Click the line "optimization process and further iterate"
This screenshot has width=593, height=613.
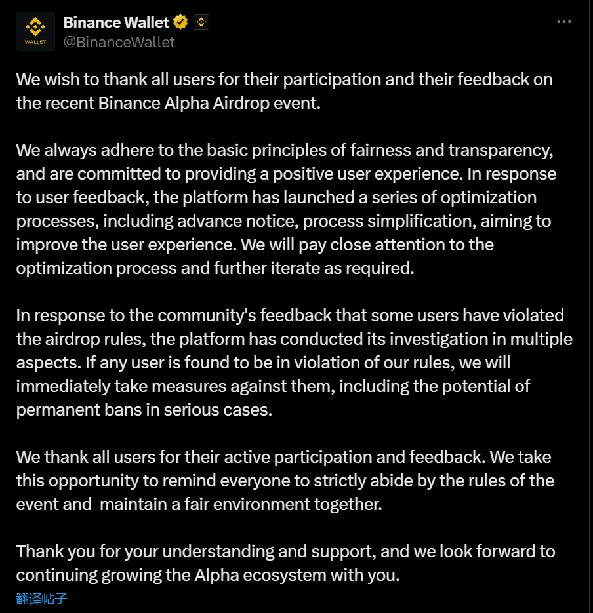[215, 268]
